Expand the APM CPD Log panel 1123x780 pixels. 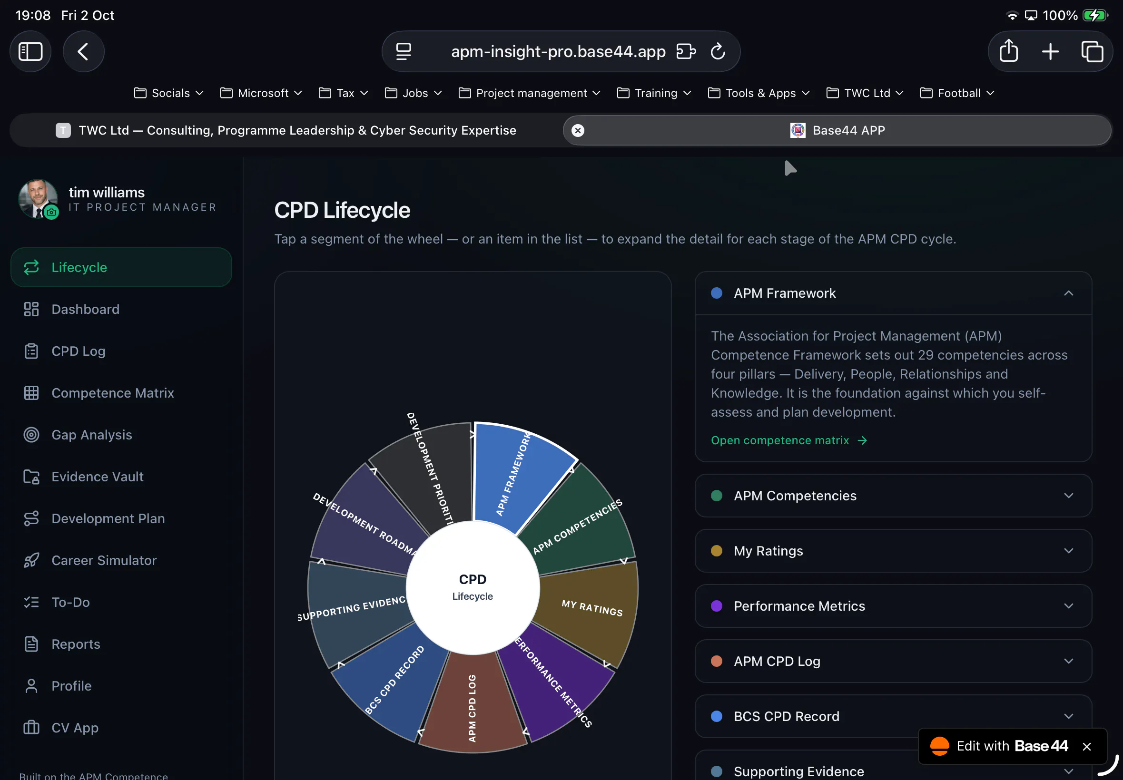pos(893,661)
